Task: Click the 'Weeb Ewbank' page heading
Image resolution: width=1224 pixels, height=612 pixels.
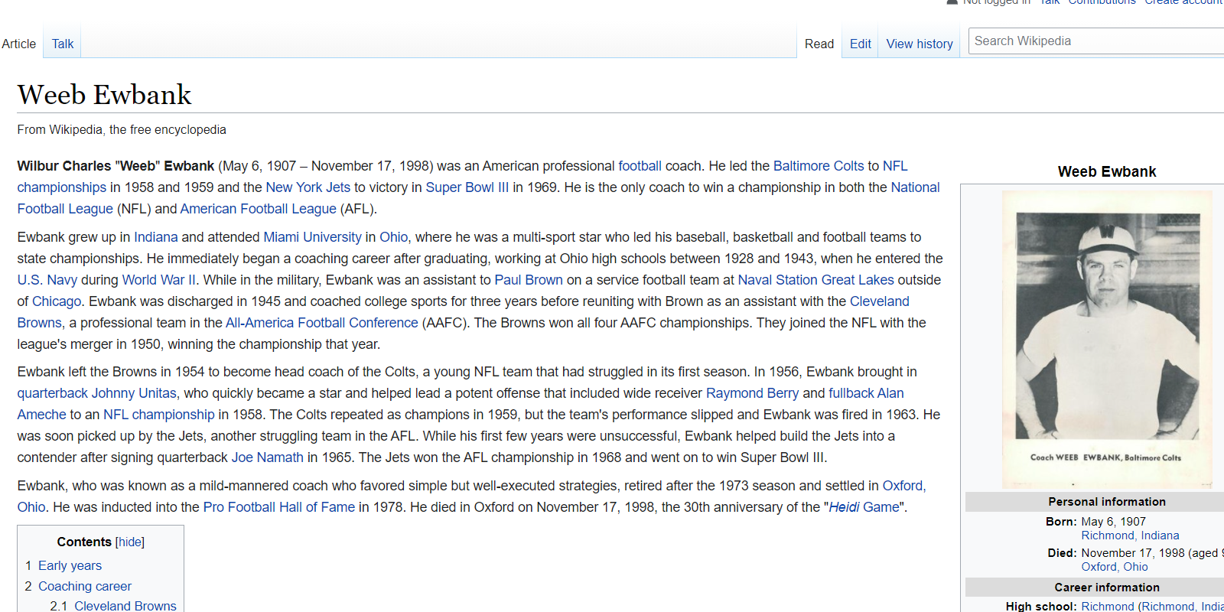Action: 105,95
